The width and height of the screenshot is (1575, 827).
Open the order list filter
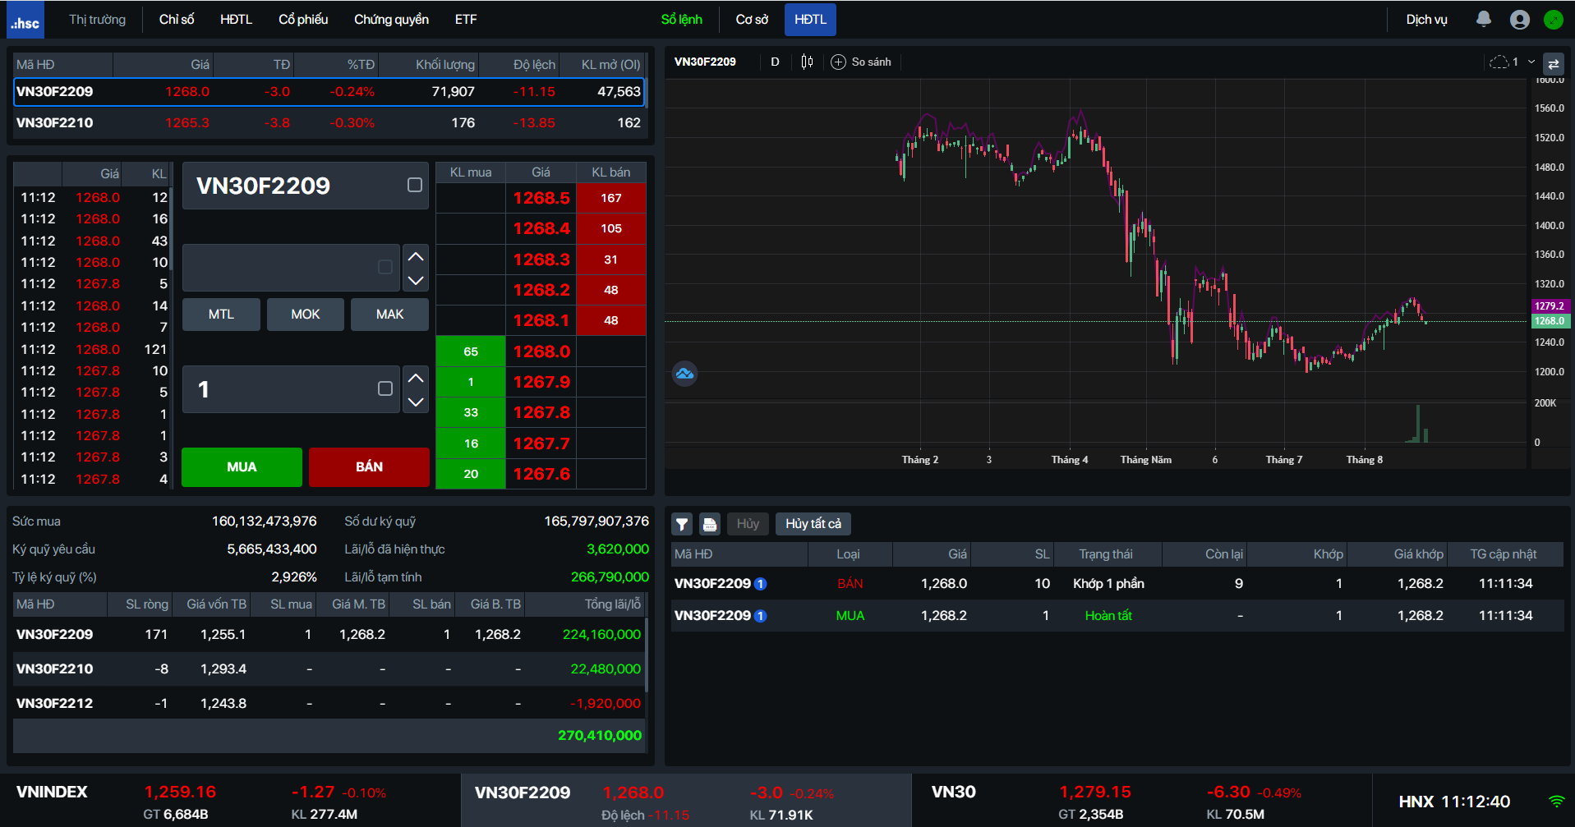pyautogui.click(x=682, y=524)
